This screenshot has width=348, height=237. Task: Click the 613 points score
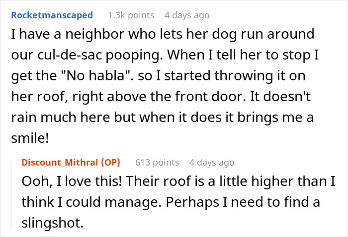157,162
